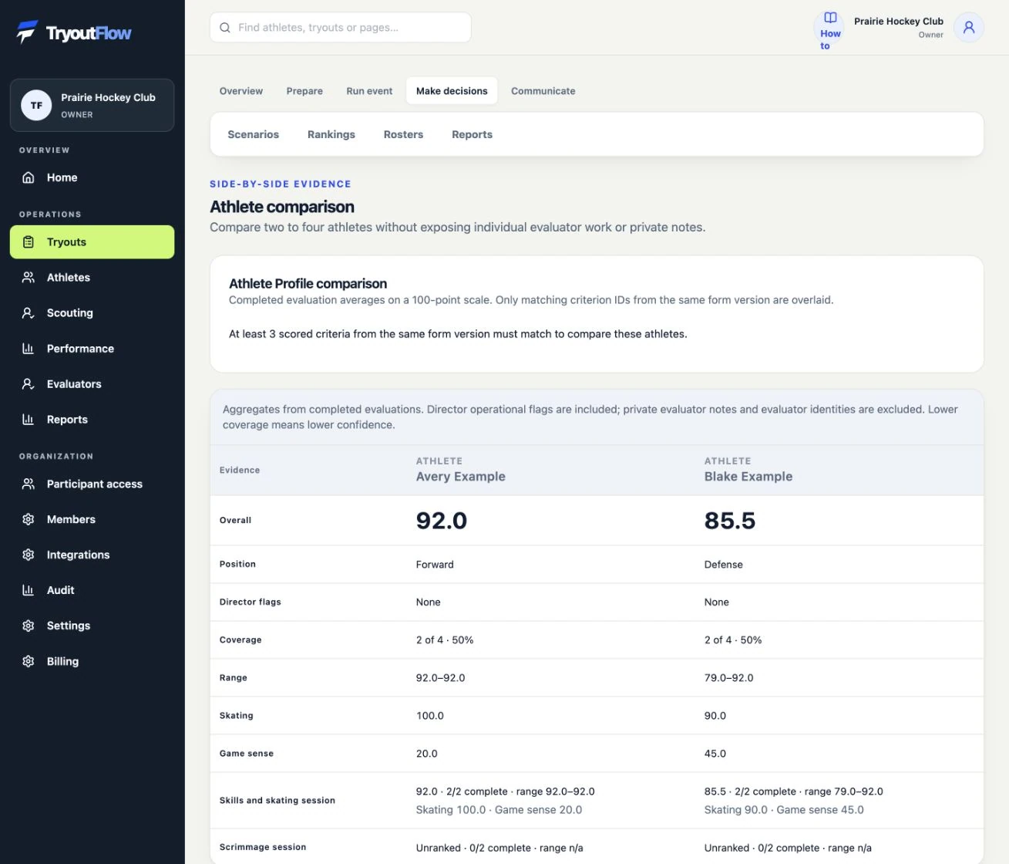Click Avery's overall score 92.0
This screenshot has height=864, width=1009.
441,521
